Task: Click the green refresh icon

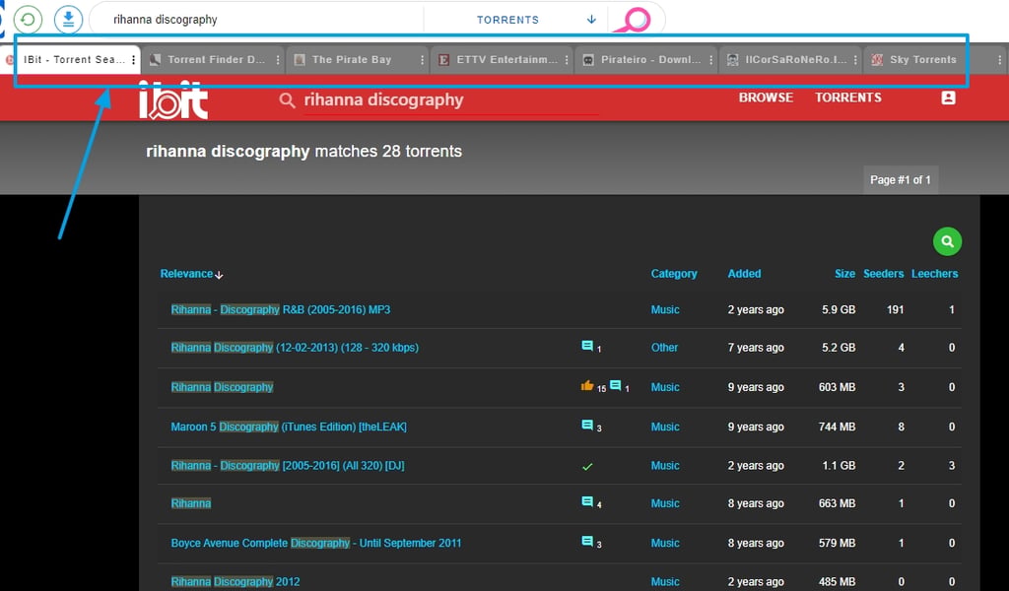Action: coord(28,20)
